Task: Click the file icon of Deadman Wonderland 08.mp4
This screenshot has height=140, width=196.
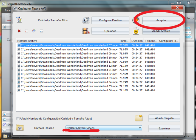Action: [19, 49]
